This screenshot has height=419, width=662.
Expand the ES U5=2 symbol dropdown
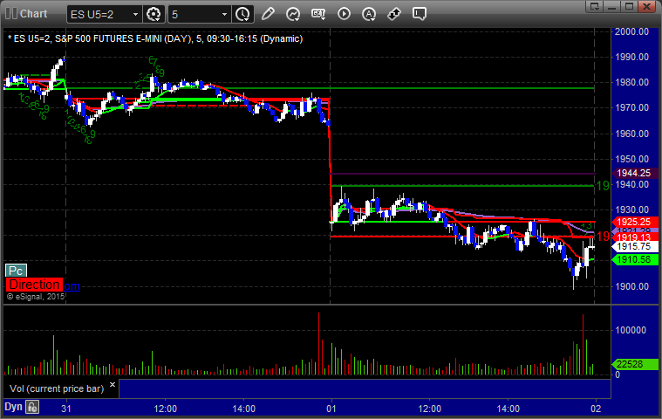135,14
